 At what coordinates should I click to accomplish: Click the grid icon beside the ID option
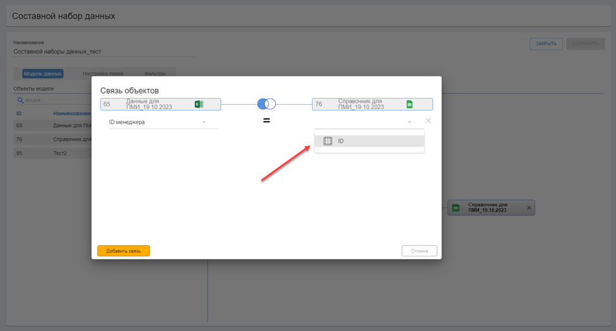pos(328,141)
